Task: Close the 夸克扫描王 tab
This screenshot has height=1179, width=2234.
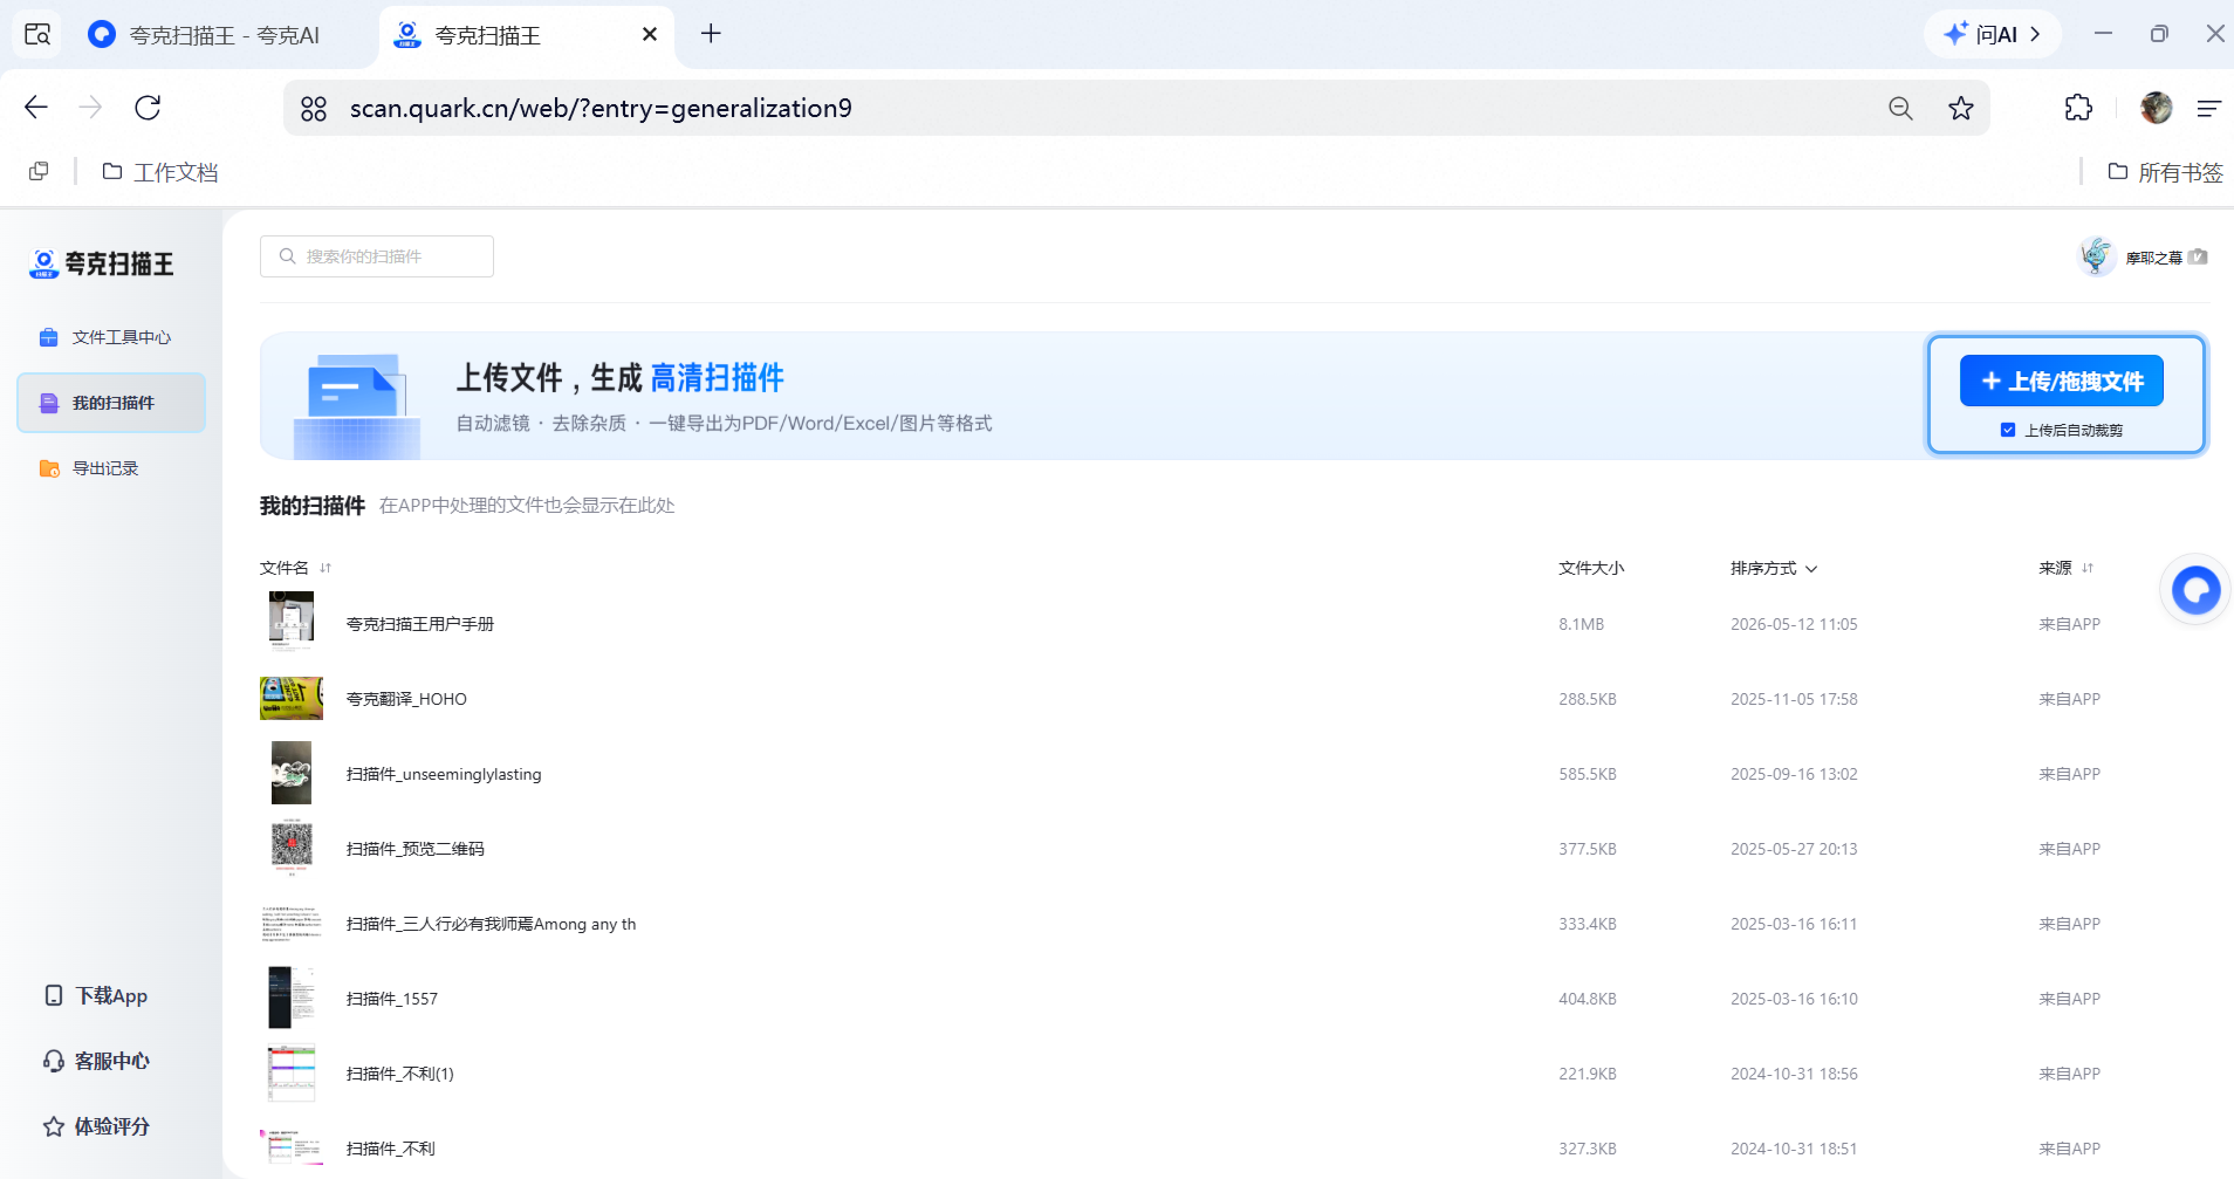Action: 650,34
